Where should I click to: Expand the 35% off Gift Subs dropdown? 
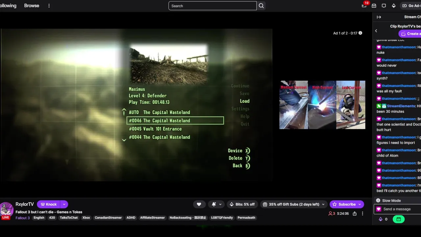coord(323,204)
